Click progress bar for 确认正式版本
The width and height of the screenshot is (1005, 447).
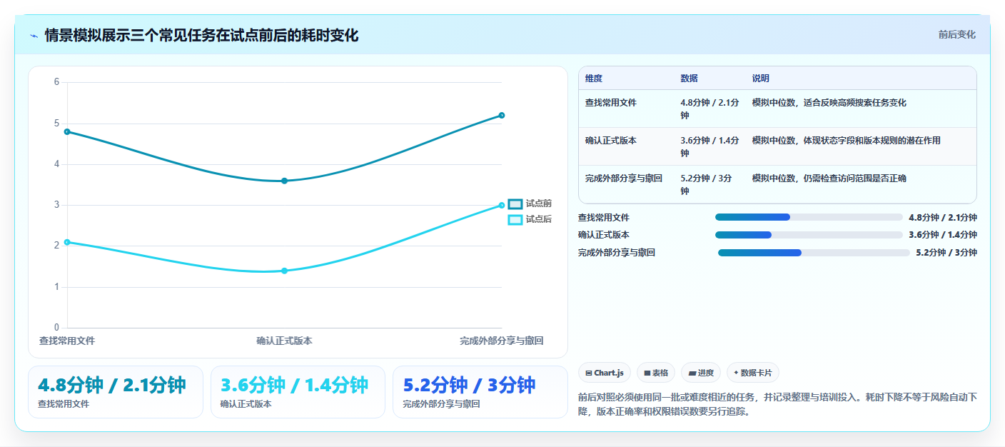pos(809,234)
